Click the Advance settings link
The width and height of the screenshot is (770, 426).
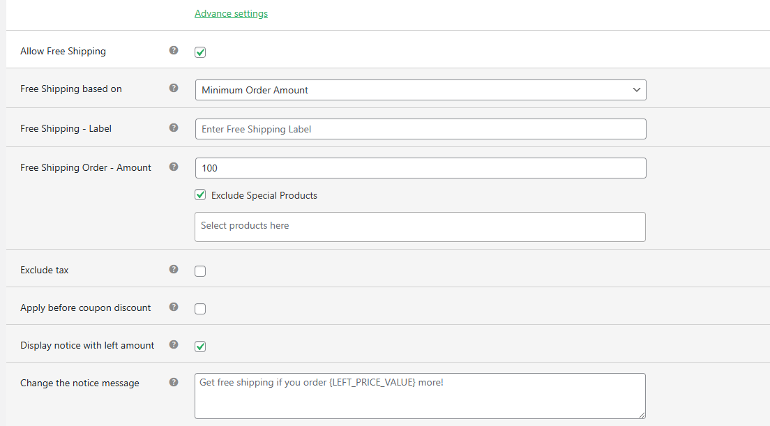point(231,13)
